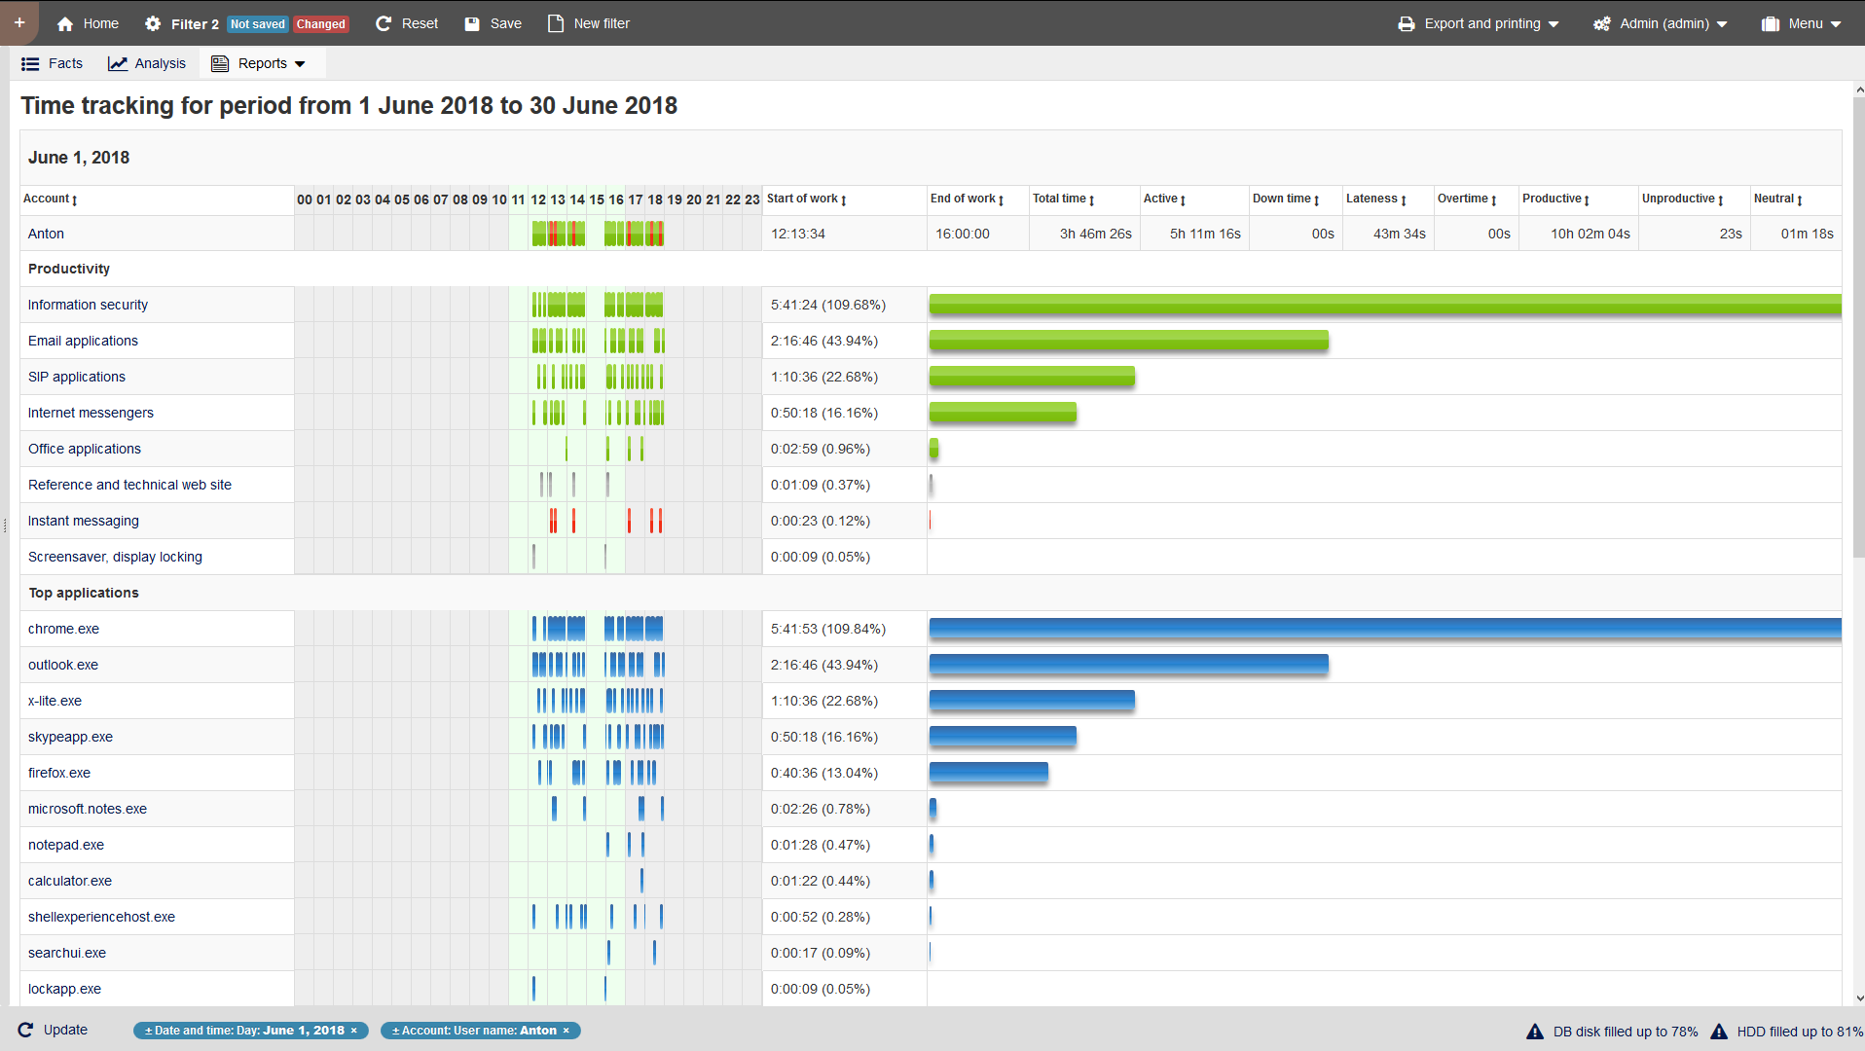Click the Update refresh icon
This screenshot has height=1051, width=1865.
25,1030
